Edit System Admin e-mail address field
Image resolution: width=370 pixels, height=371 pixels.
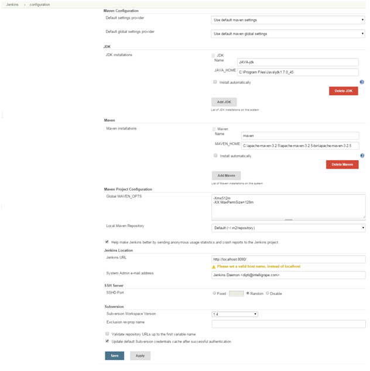coord(288,275)
